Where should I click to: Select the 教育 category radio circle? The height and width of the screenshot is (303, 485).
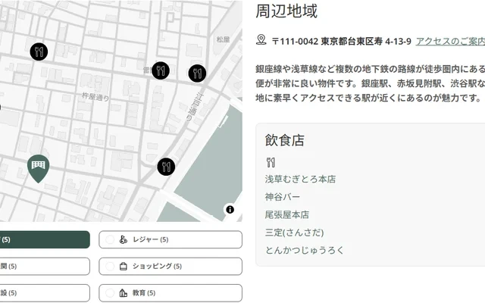[111, 292]
